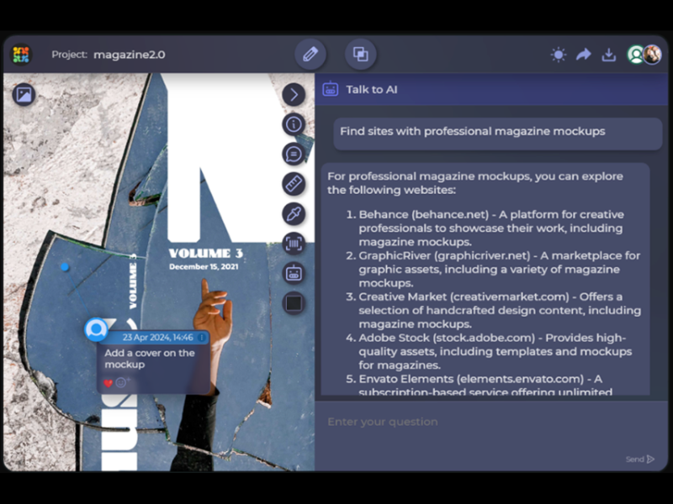Open the image gallery icon on canvas
Viewport: 673px width, 504px height.
pyautogui.click(x=24, y=94)
